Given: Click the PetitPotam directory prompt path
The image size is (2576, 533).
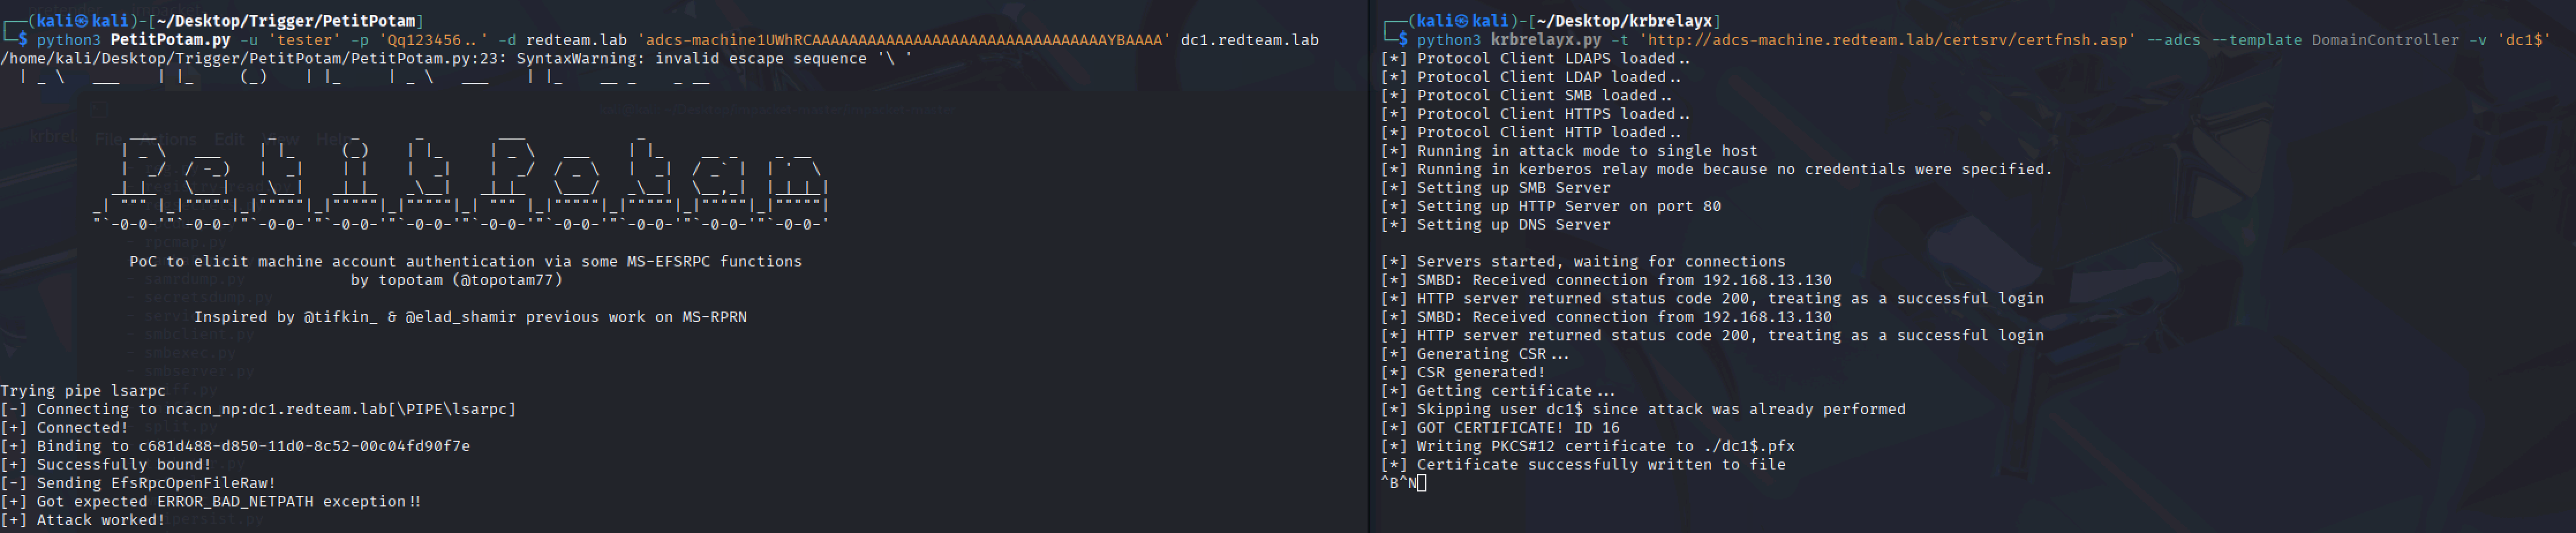Looking at the screenshot, I should pyautogui.click(x=285, y=20).
